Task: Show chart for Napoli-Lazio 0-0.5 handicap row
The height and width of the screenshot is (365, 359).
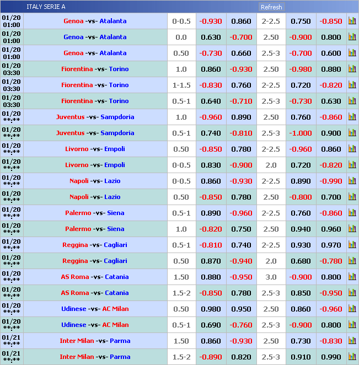Action: (352, 181)
